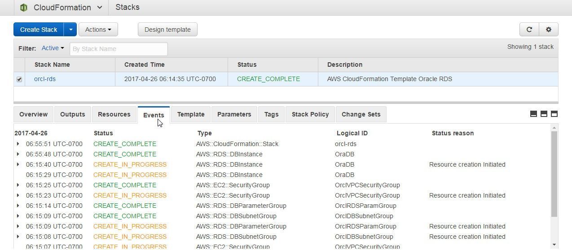The width and height of the screenshot is (572, 250).
Task: Expand the 06:55:51 stack CREATE_COMPLETE event
Action: 18,144
